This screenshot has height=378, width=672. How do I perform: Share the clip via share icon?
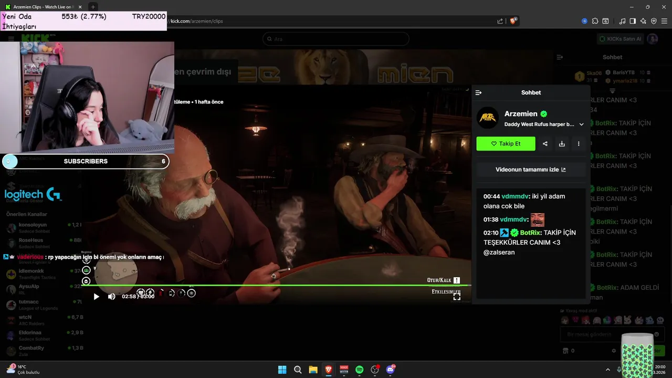(x=545, y=144)
